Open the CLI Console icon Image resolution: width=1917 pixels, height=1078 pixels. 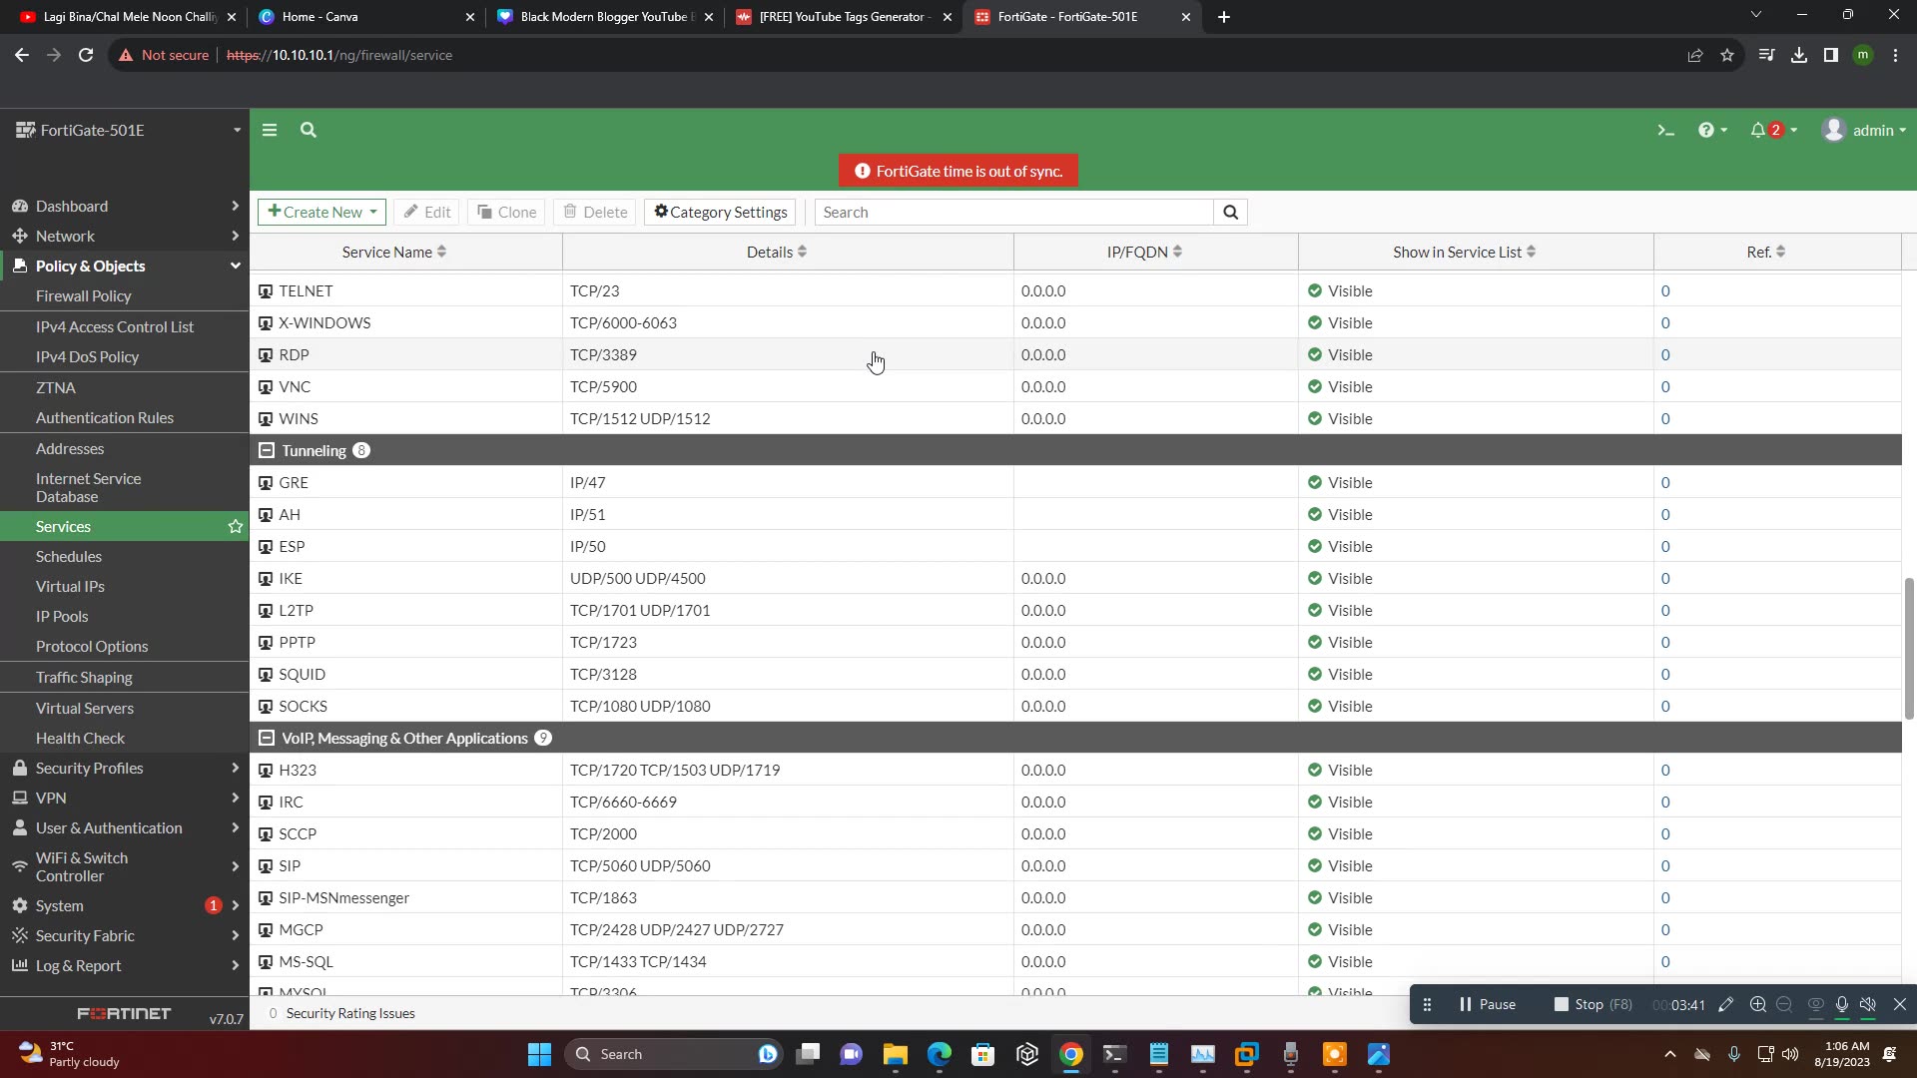pos(1665,130)
